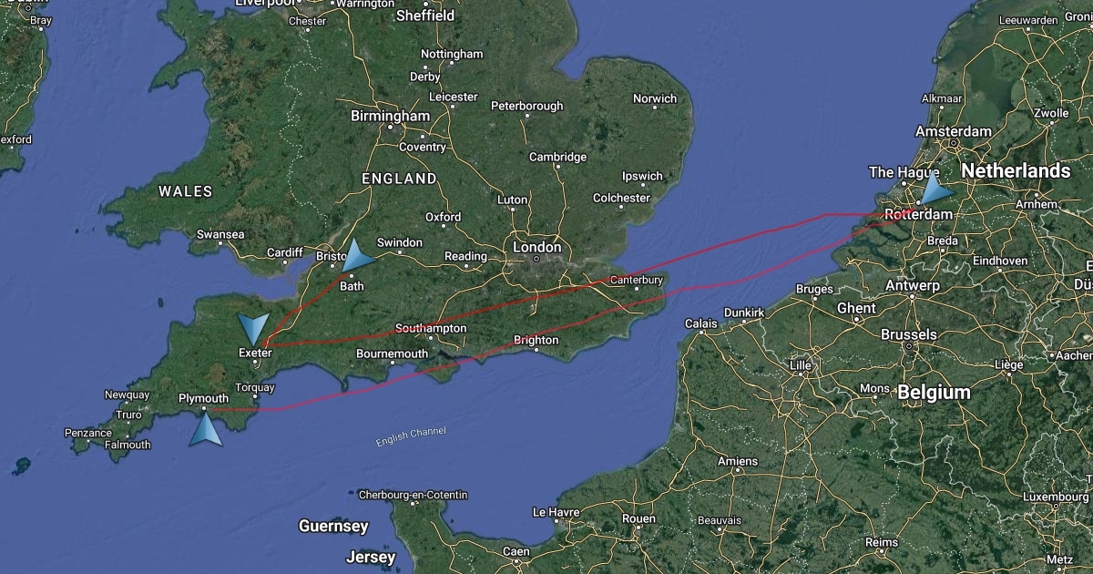Viewport: 1093px width, 574px height.
Task: Click the blue arrow marker below Plymouth
Action: coord(206,426)
